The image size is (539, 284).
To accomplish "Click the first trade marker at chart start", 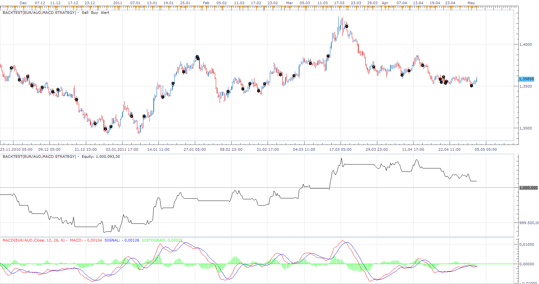I will click(x=11, y=68).
